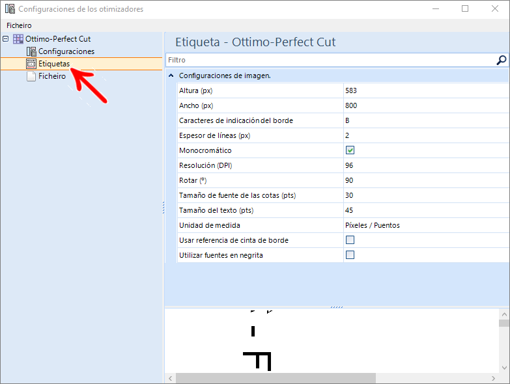This screenshot has height=384, width=510.
Task: Edit Tamaño de fuente de las cotas value 30
Action: tap(427, 195)
